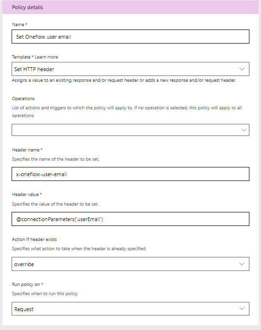Open the override action dropdown
The image size is (261, 330).
tap(130, 264)
